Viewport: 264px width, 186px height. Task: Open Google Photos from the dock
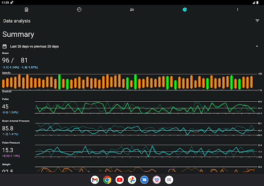(x=132, y=180)
